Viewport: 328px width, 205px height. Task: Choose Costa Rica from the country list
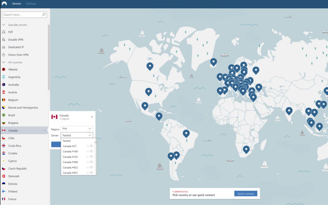(14, 146)
